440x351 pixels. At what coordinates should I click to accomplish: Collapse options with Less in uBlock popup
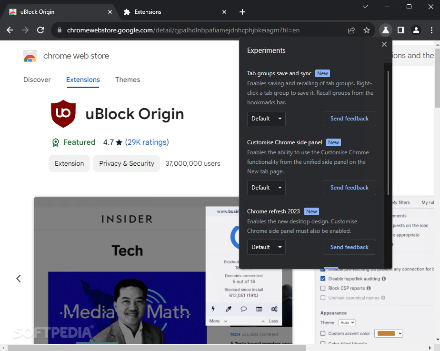pos(270,321)
